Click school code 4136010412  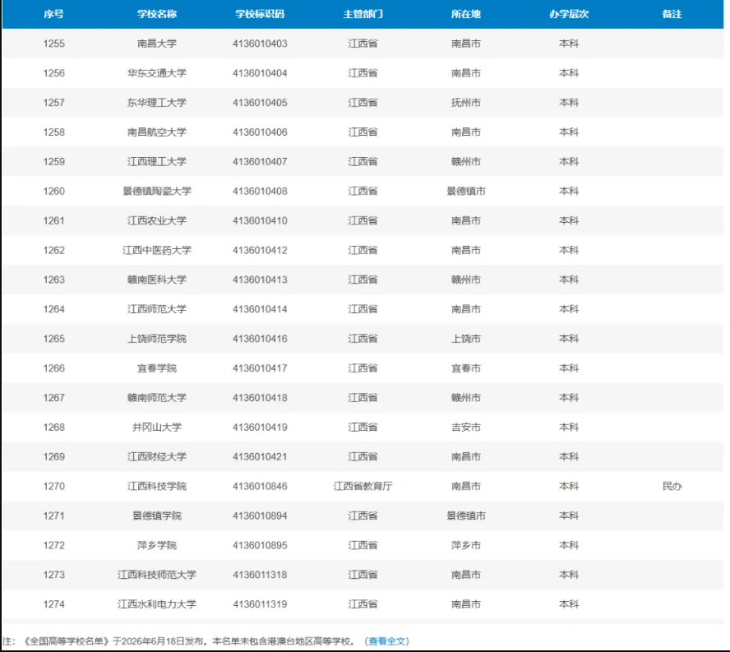(260, 250)
